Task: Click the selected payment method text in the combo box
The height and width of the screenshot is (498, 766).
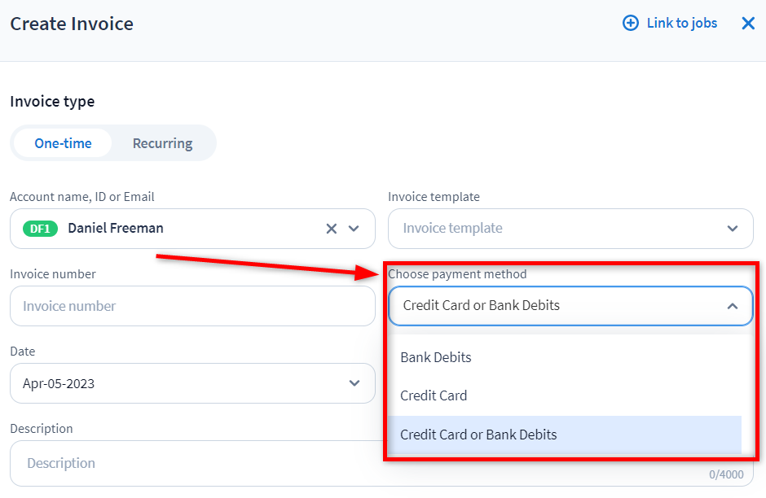Action: 481,306
